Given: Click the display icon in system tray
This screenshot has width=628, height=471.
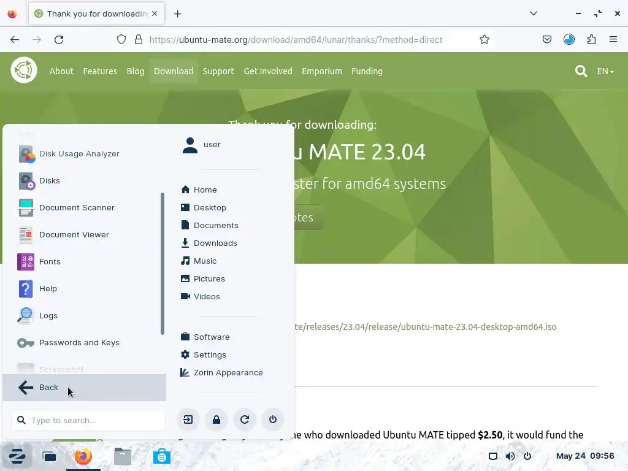Looking at the screenshot, I should pos(493,456).
